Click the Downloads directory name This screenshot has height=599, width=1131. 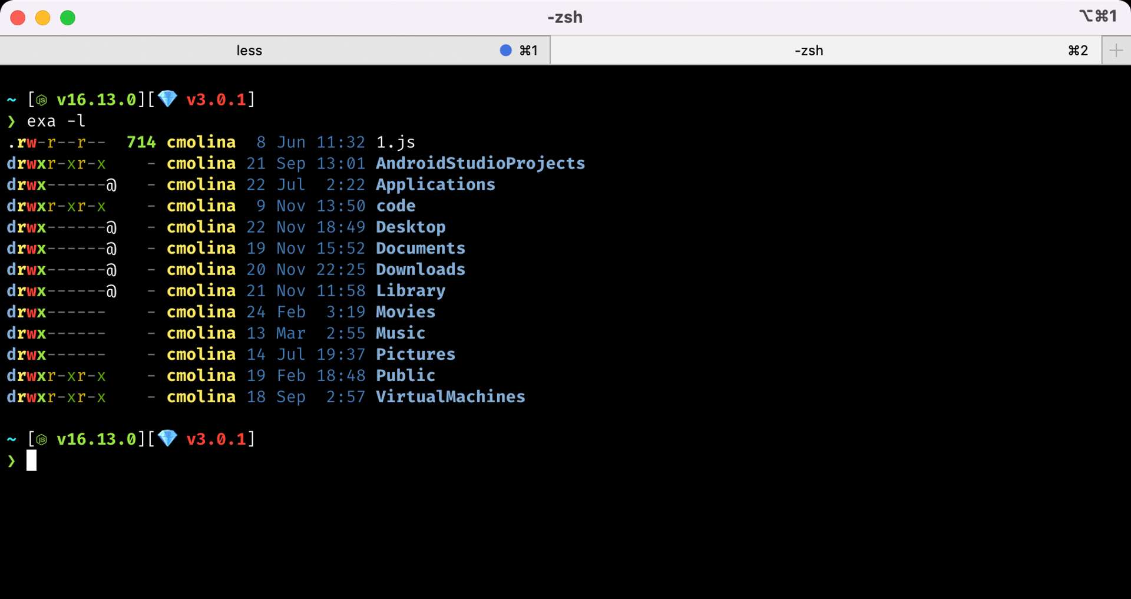[420, 269]
